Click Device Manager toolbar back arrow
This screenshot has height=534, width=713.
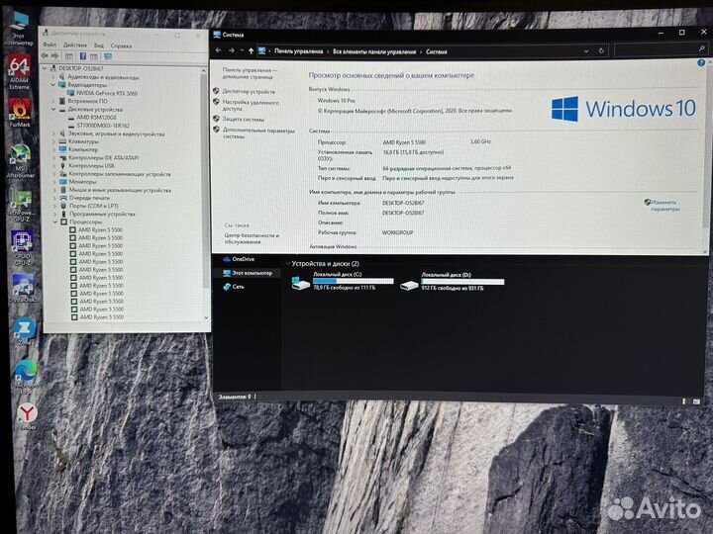45,55
